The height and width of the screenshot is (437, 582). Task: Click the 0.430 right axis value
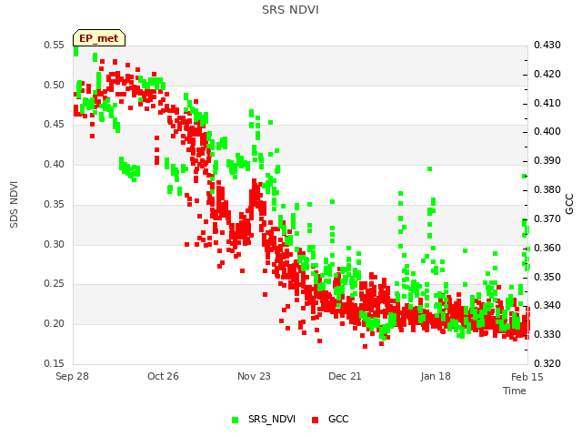[x=547, y=45]
